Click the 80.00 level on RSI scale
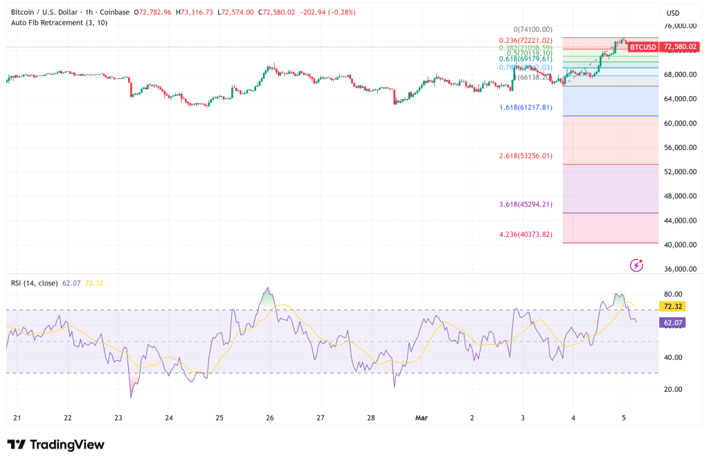This screenshot has height=463, width=709. [x=673, y=294]
